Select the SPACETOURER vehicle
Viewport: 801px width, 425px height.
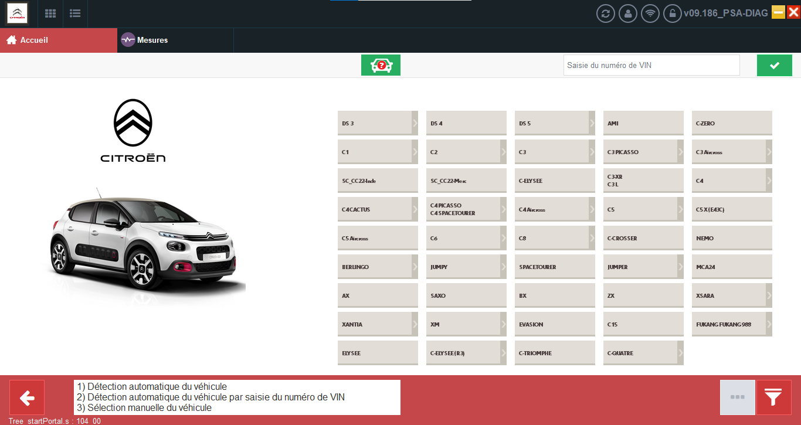(555, 267)
